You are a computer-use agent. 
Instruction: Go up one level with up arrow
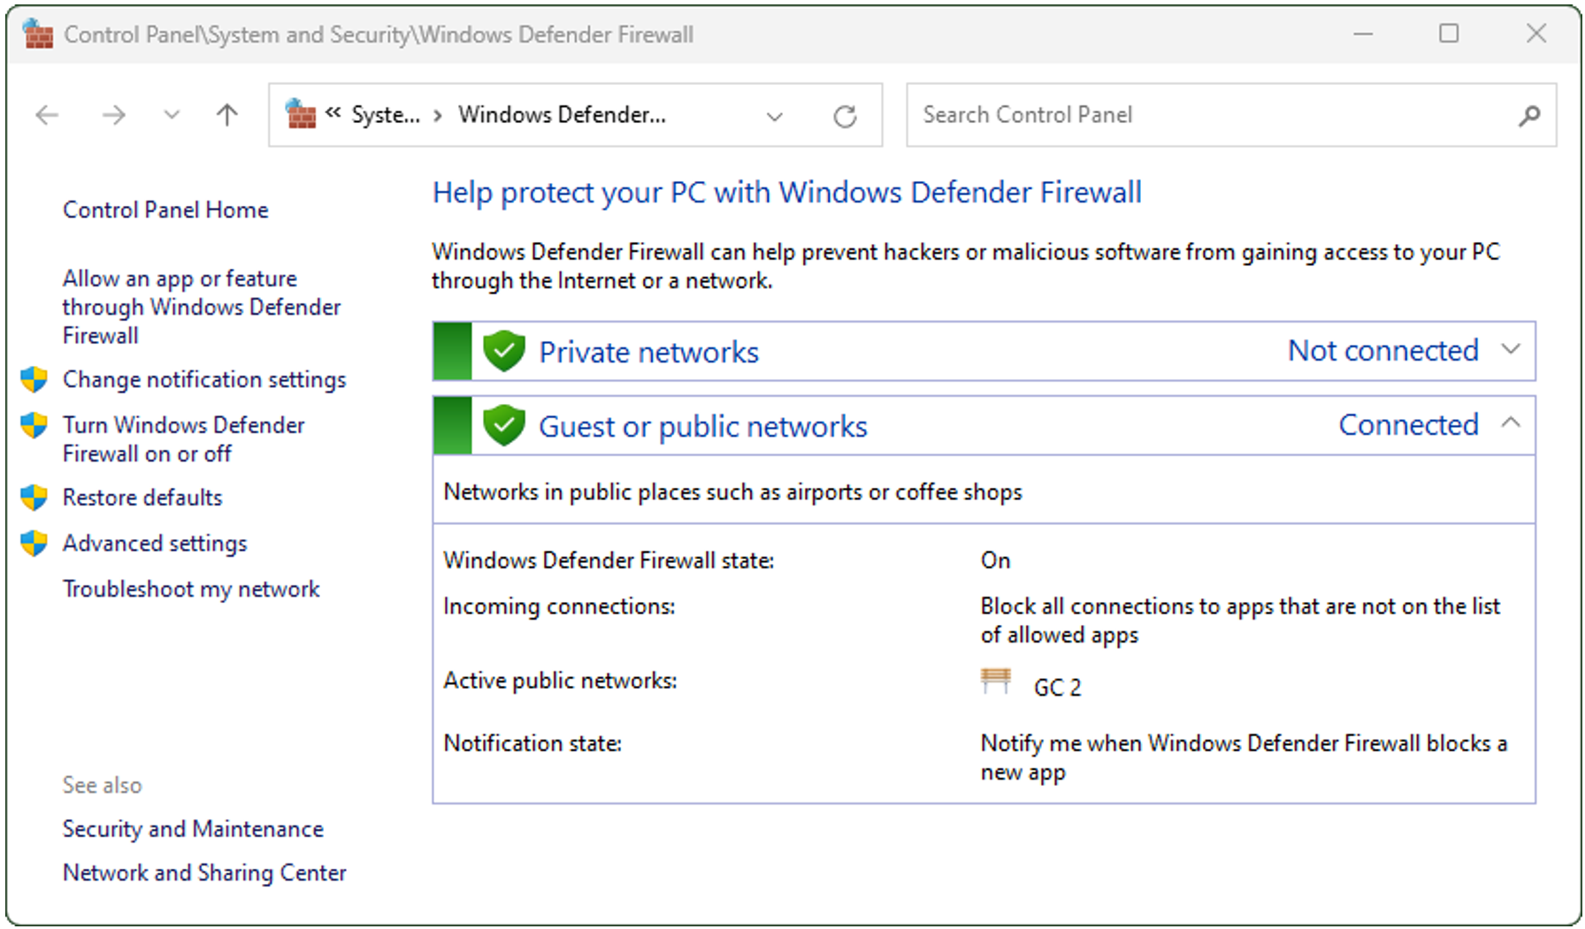point(227,115)
